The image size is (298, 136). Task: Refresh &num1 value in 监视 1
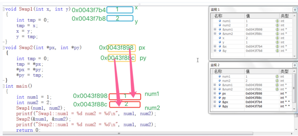(277, 29)
